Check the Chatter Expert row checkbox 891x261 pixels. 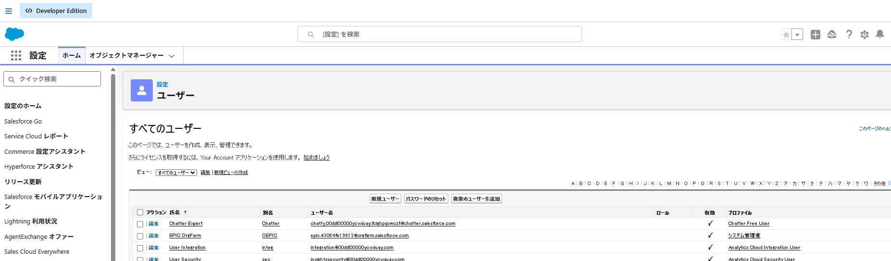point(140,224)
